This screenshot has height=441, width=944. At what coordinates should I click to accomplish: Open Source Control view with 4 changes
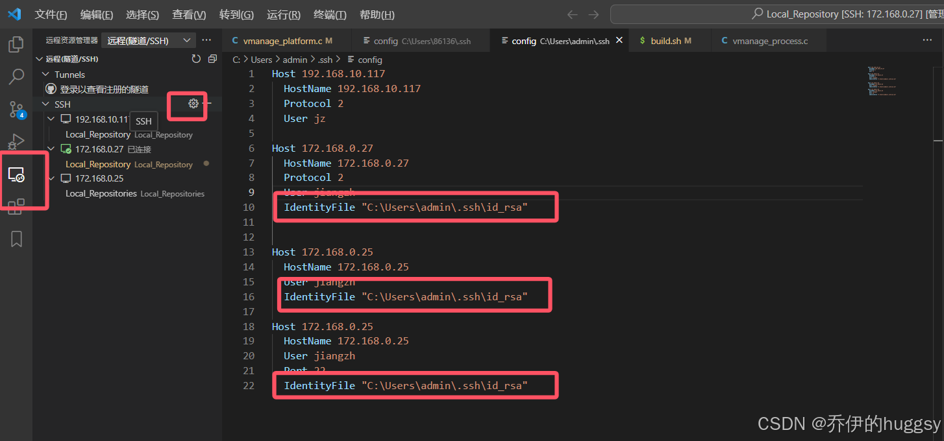(16, 109)
